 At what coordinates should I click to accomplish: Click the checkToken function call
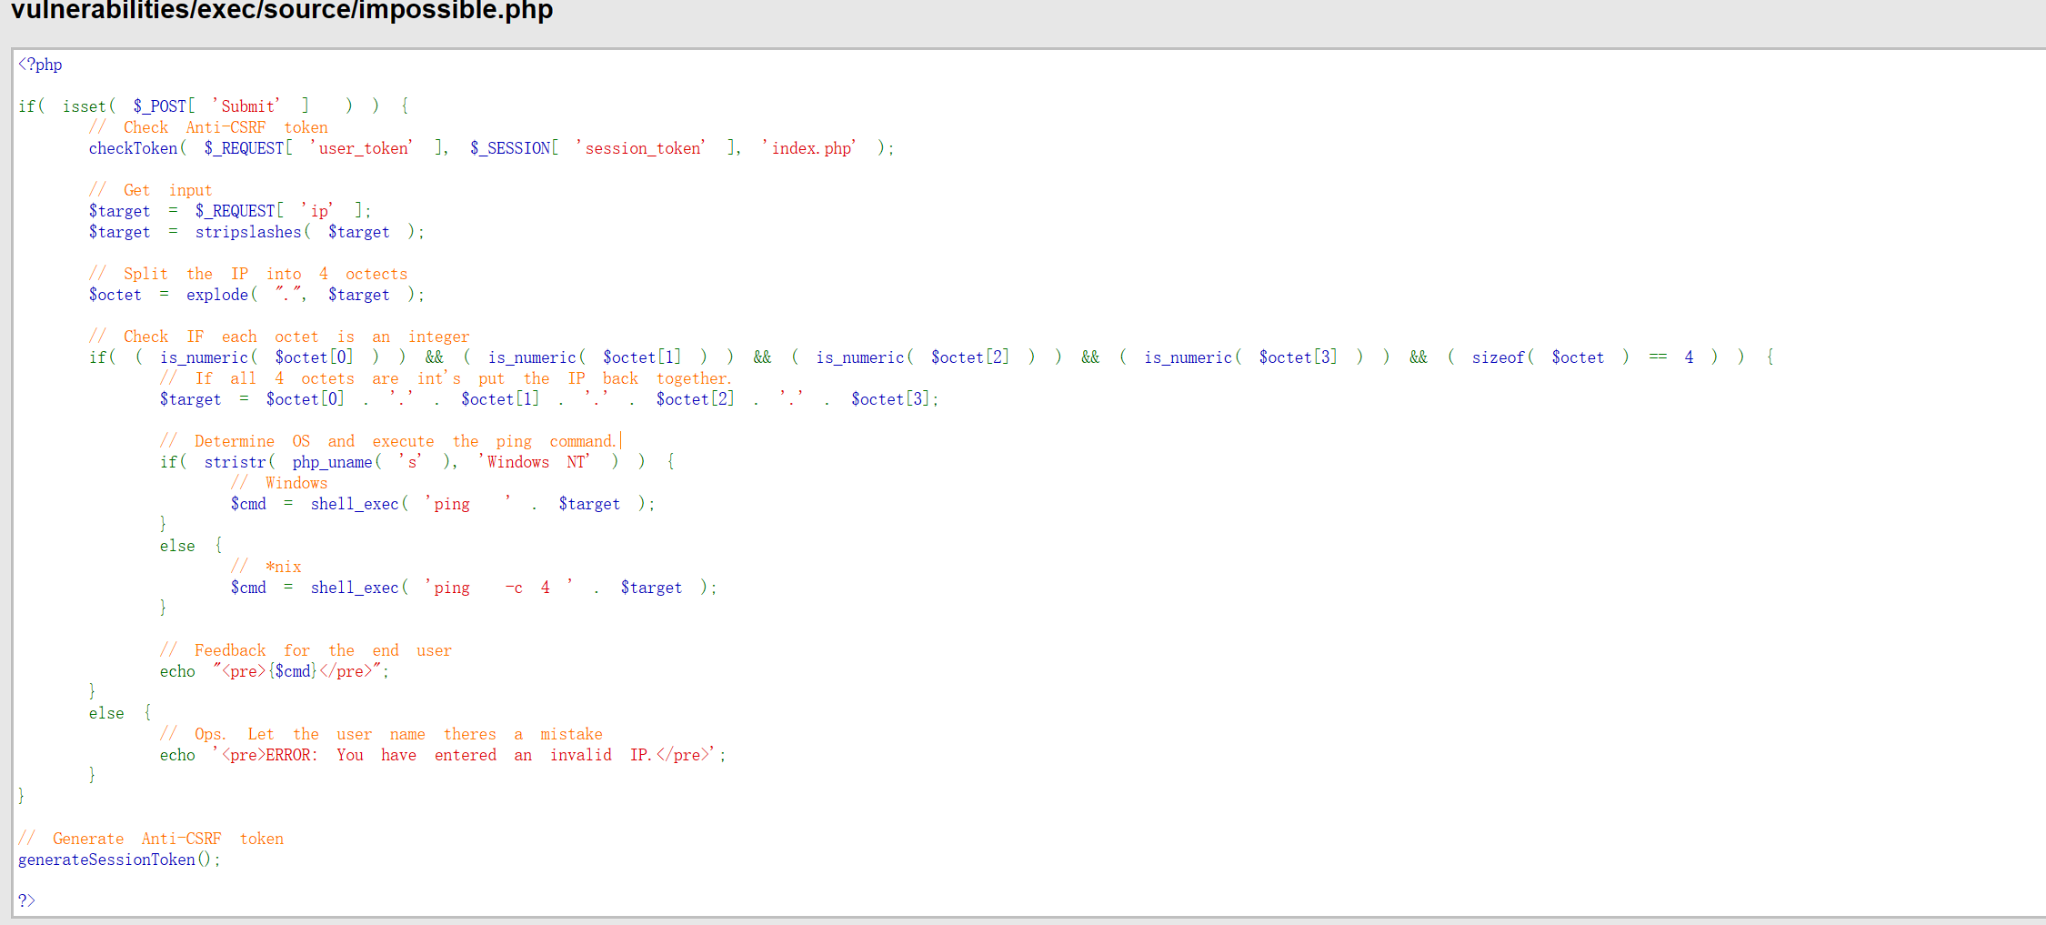[133, 148]
